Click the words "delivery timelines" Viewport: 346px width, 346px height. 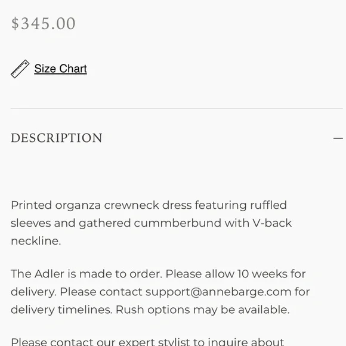pyautogui.click(x=61, y=310)
